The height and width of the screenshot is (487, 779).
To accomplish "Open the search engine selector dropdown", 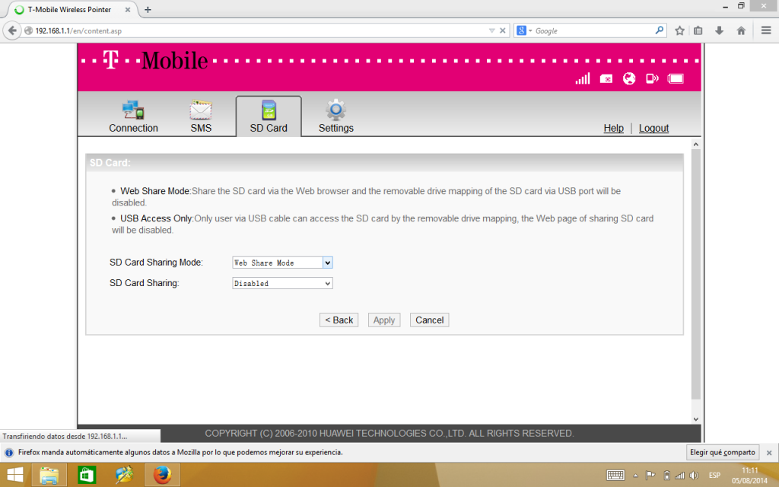I will click(x=525, y=30).
